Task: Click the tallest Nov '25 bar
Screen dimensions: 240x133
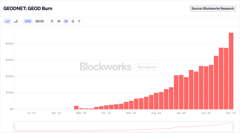Action: click(231, 71)
